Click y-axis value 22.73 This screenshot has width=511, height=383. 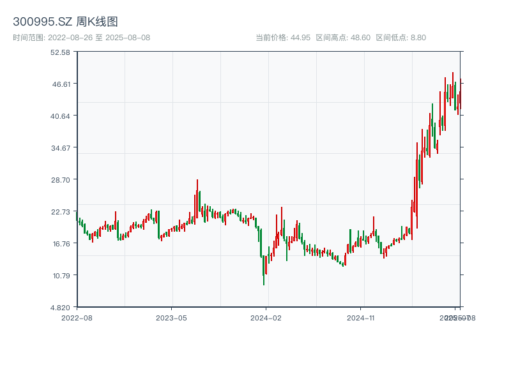pyautogui.click(x=61, y=212)
